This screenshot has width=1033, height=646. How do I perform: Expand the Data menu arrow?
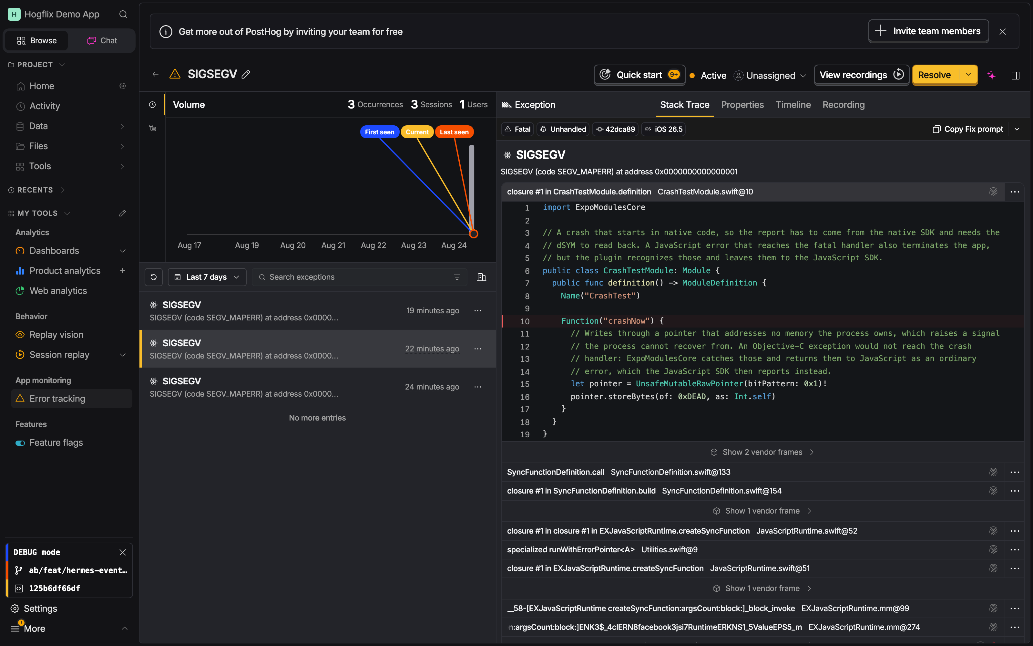coord(123,126)
